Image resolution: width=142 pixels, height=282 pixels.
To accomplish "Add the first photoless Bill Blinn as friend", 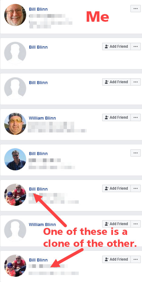I will click(x=116, y=46).
